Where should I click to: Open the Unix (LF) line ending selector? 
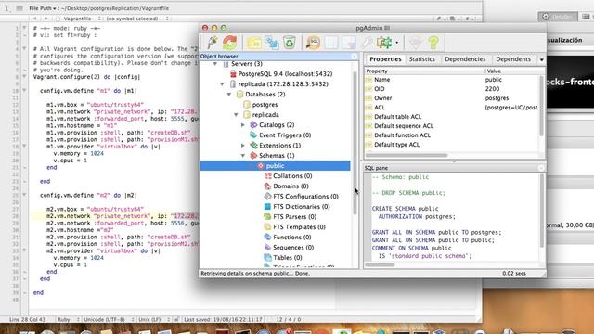(153, 319)
